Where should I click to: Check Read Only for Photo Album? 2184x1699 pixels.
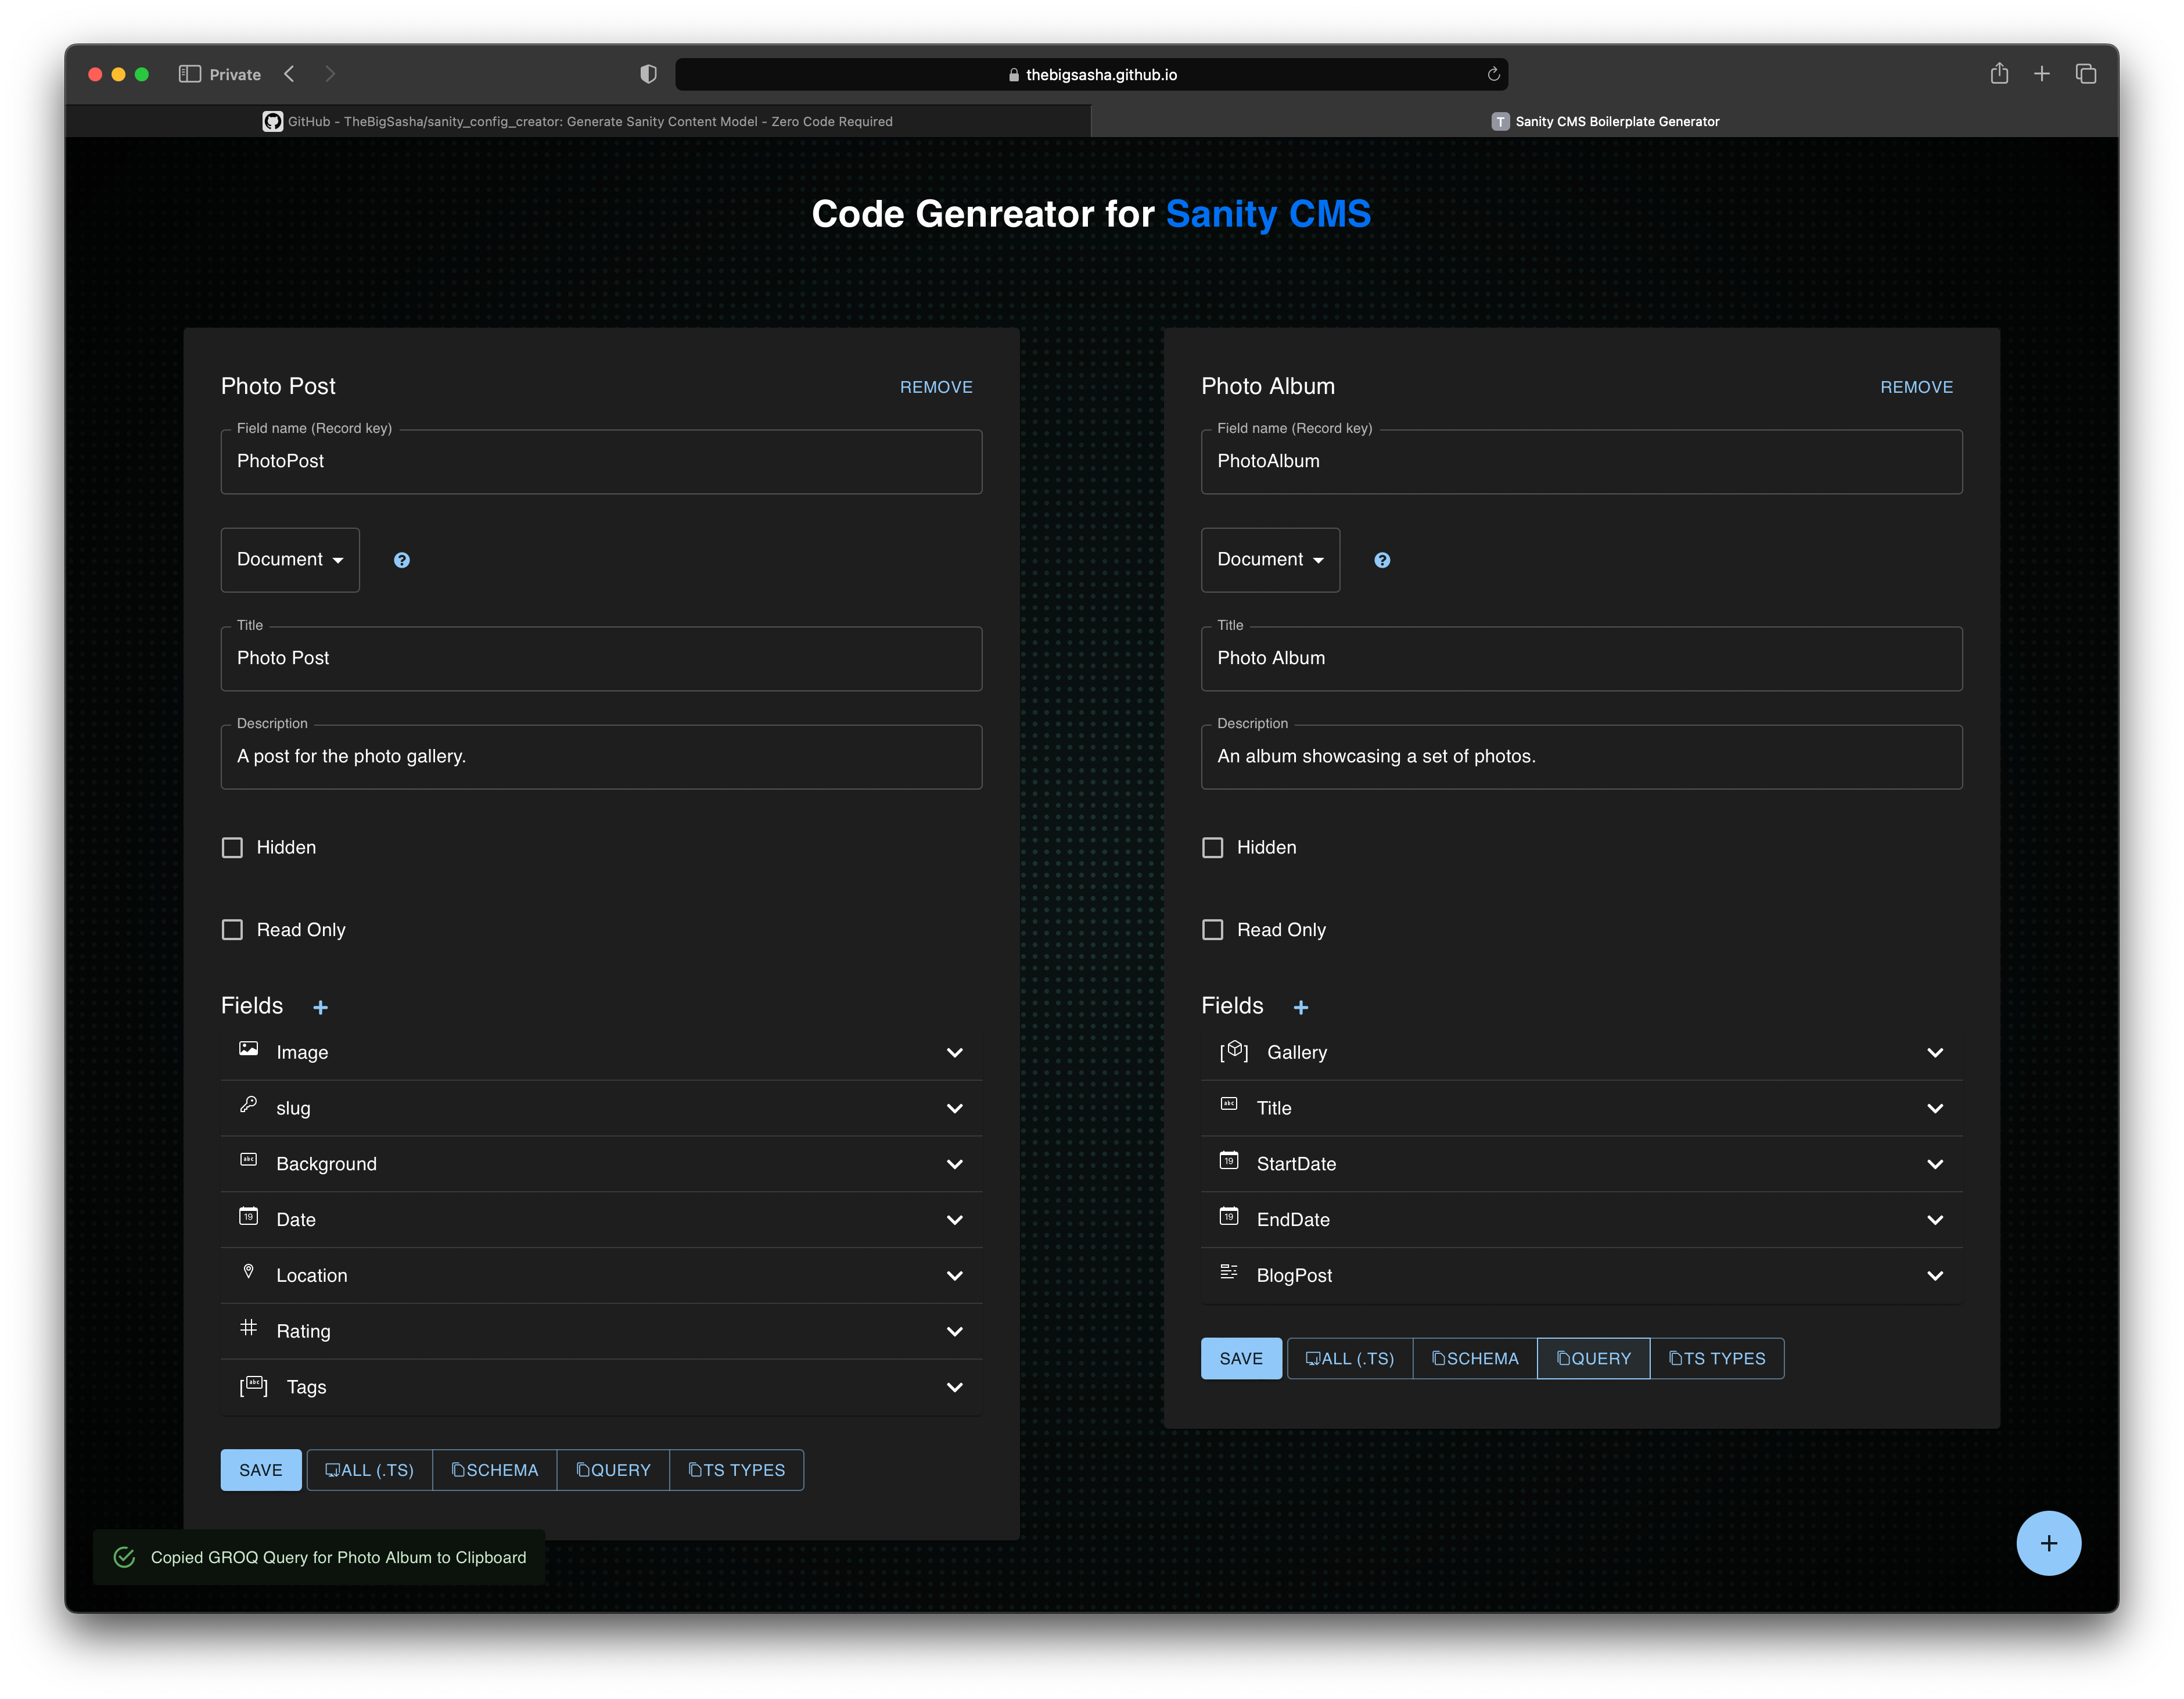pyautogui.click(x=1212, y=930)
